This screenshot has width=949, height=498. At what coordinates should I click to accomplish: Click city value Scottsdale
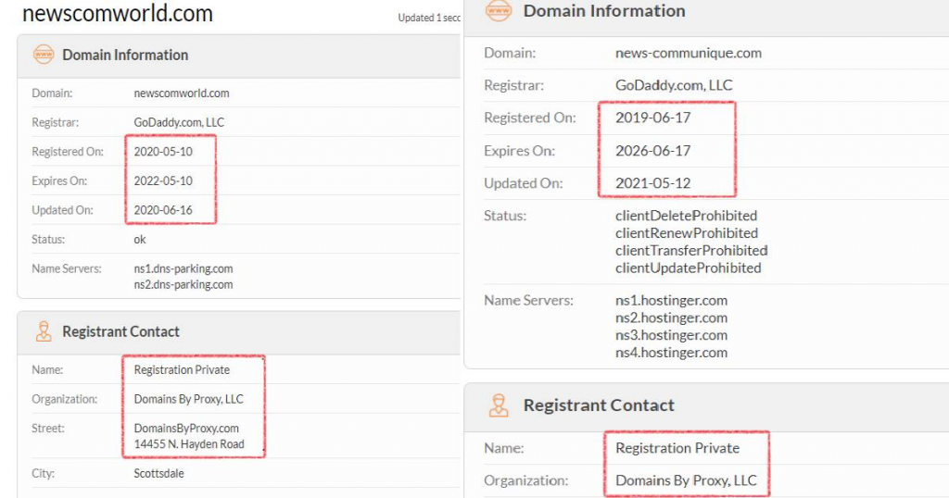[159, 473]
